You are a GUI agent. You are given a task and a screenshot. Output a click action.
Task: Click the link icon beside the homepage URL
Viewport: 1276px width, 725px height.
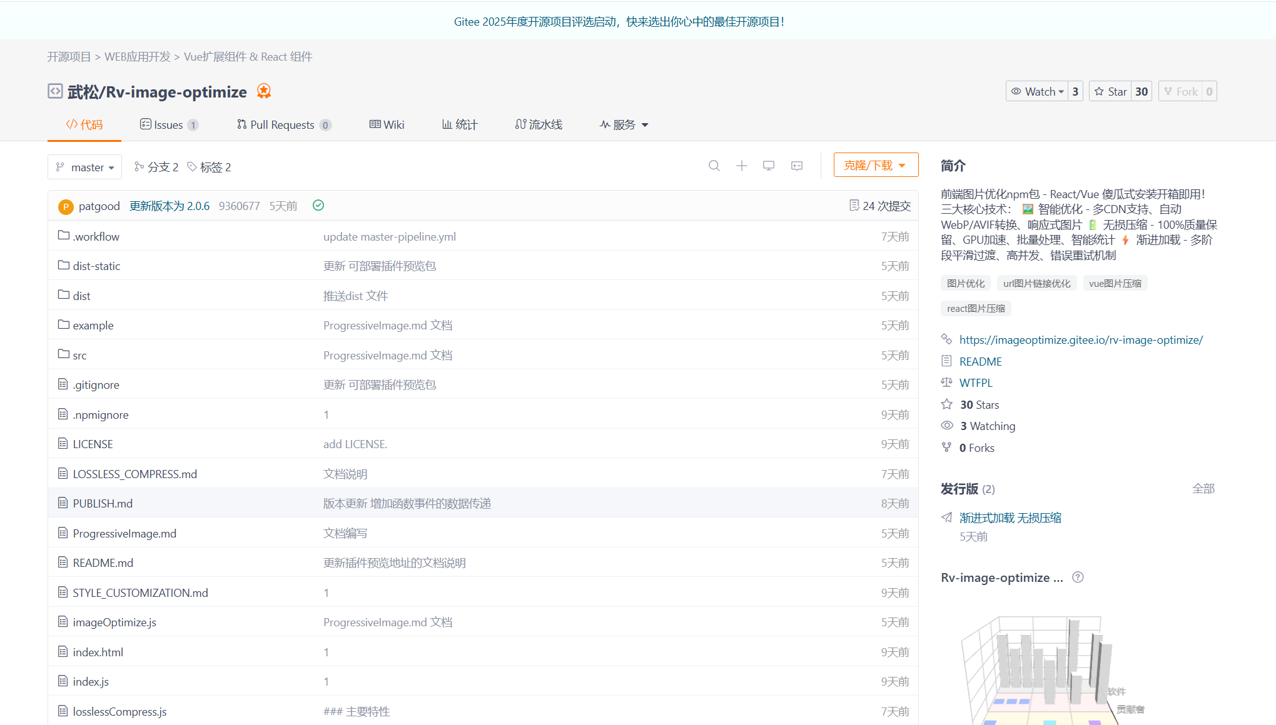947,339
